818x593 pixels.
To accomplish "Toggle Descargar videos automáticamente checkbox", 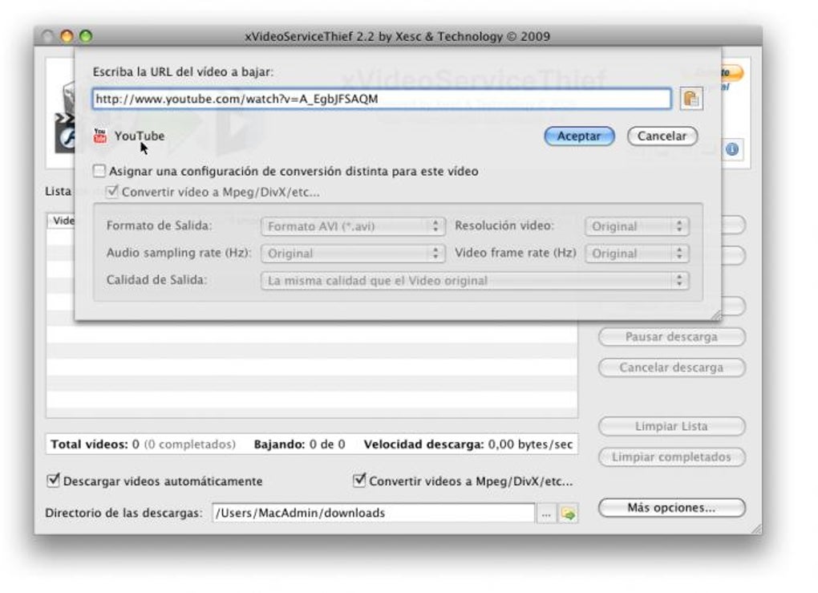I will (x=53, y=480).
